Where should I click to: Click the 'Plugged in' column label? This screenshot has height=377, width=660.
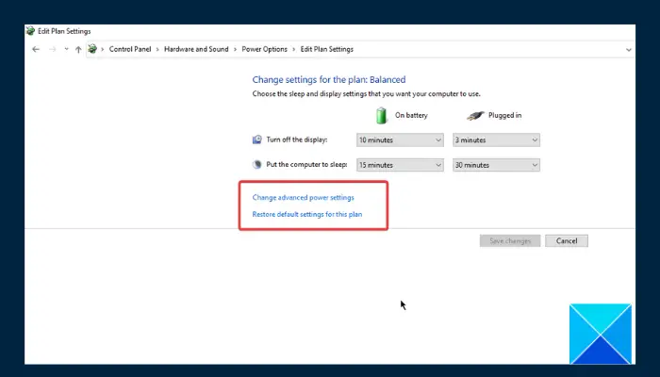pyautogui.click(x=504, y=115)
